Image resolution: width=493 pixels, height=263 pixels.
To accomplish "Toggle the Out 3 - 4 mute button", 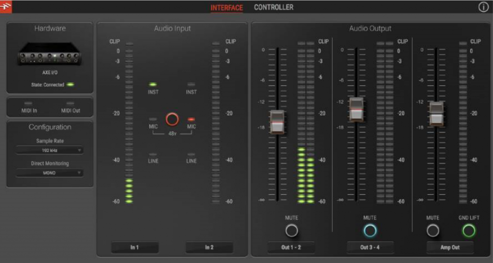I will (x=370, y=231).
